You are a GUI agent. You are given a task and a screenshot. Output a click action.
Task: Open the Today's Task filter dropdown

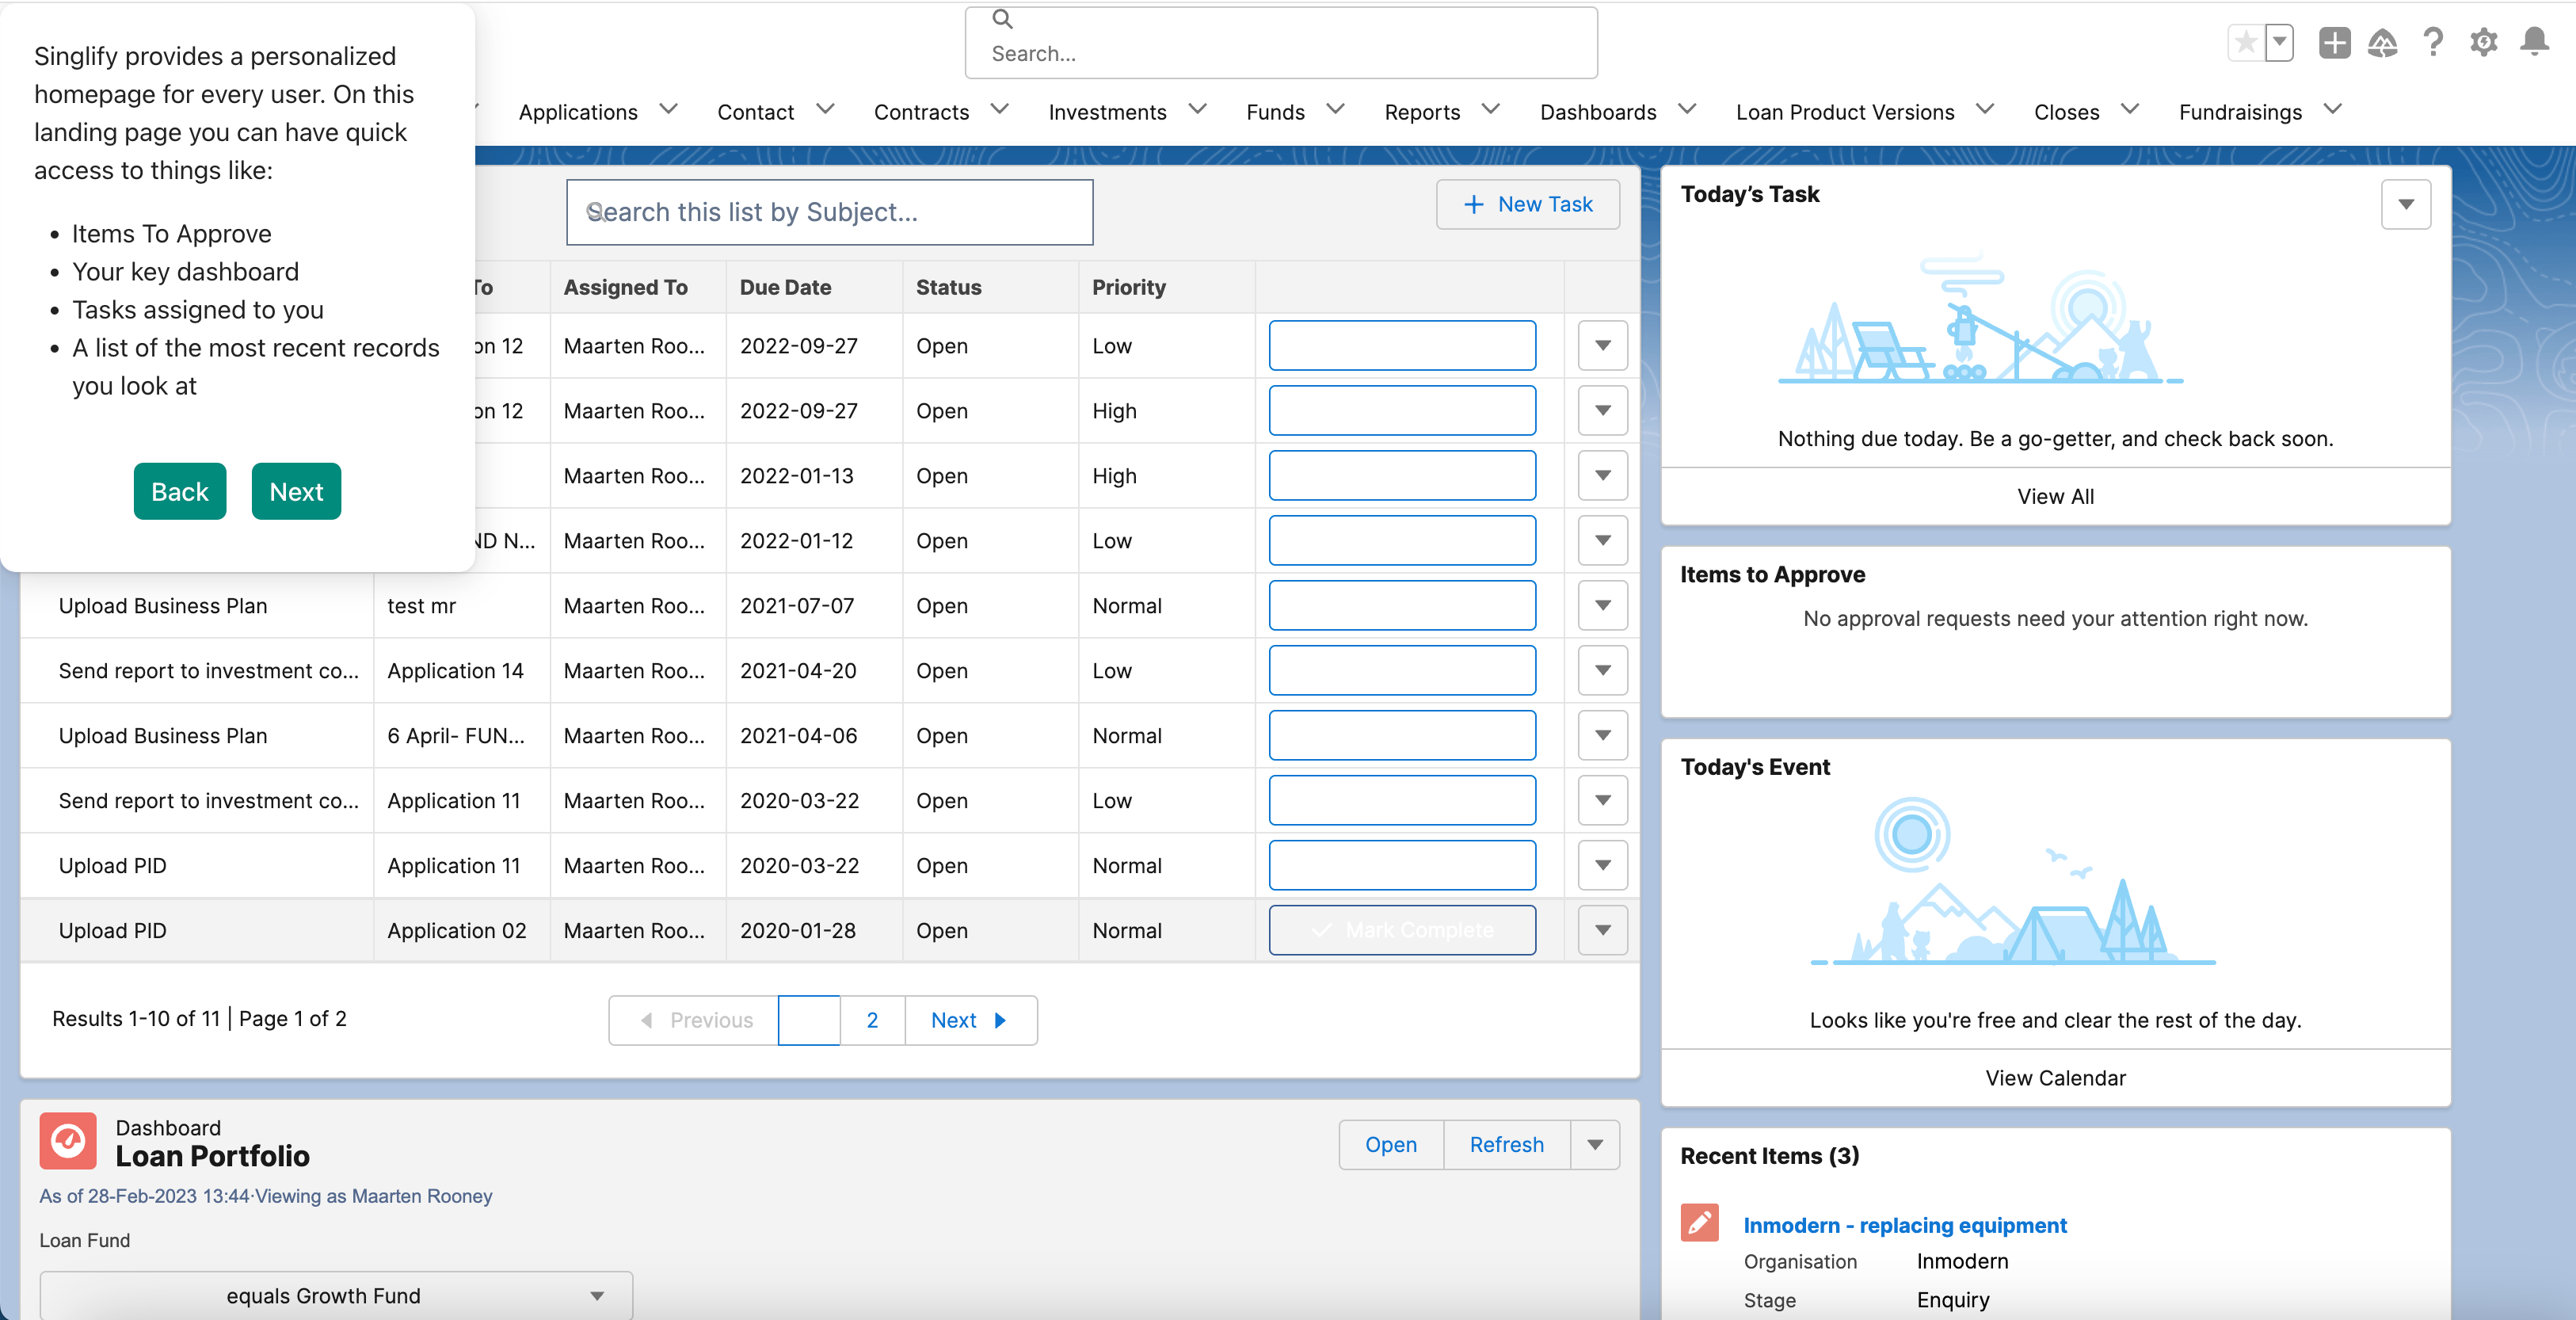2406,204
